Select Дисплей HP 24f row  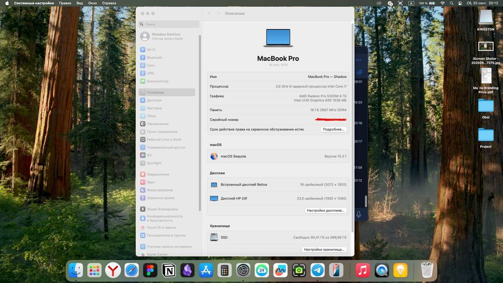pos(278,199)
